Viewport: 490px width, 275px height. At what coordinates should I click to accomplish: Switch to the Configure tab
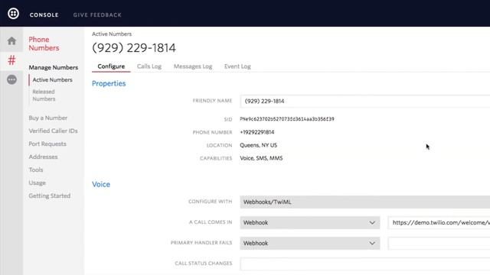click(111, 66)
